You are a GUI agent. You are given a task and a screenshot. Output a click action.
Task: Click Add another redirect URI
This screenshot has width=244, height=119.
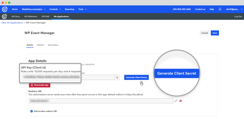point(45,111)
